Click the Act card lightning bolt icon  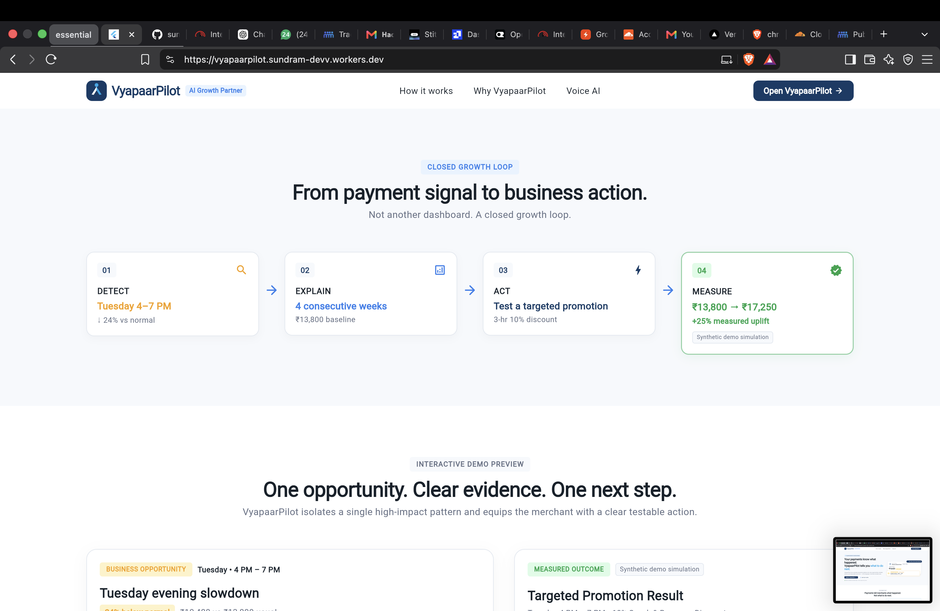(x=638, y=270)
